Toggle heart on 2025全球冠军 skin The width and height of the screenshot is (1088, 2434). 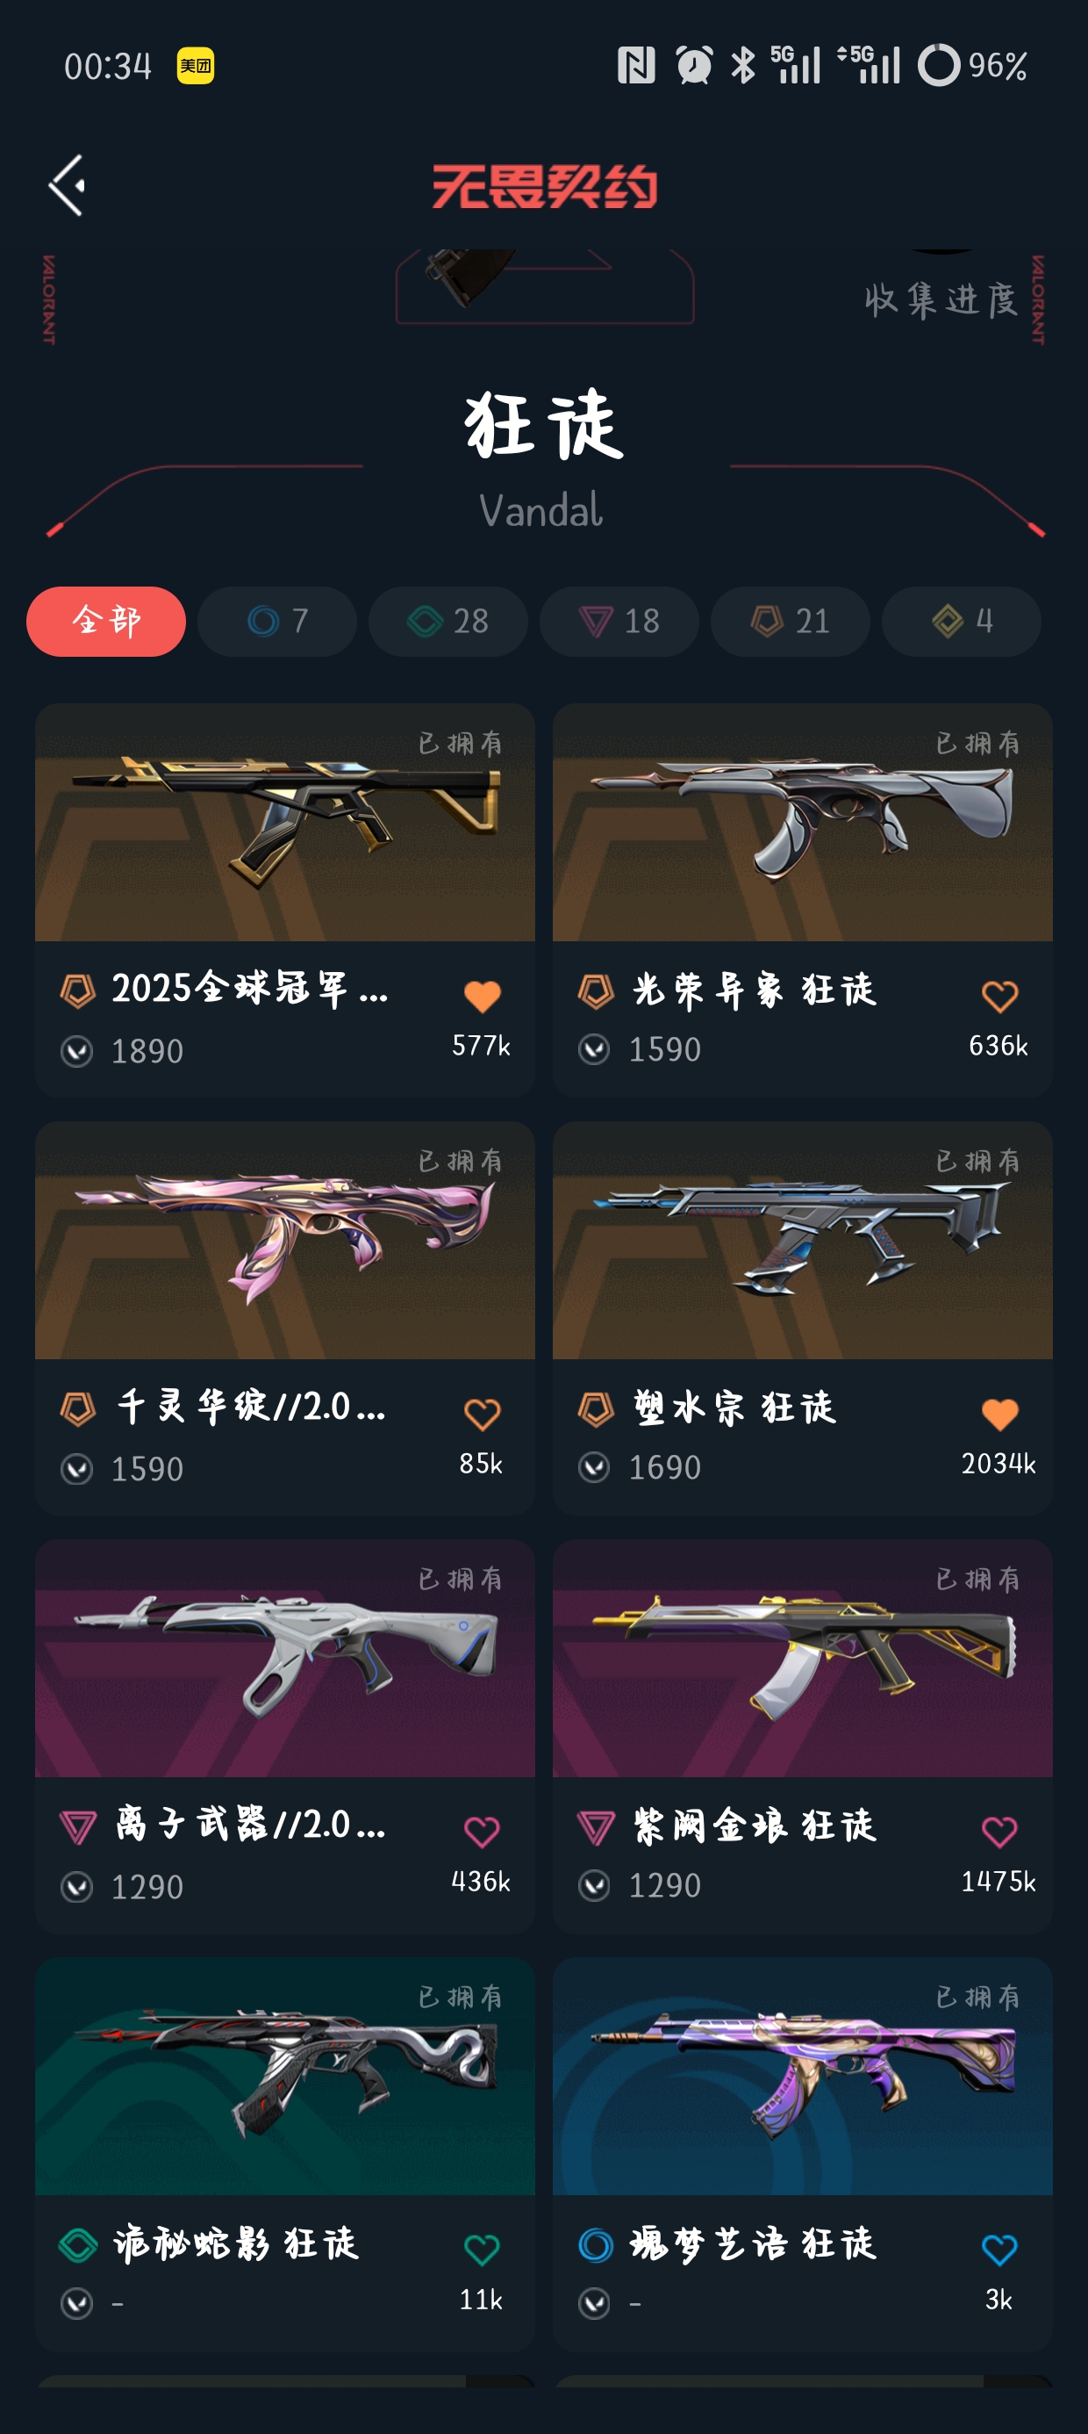click(482, 996)
